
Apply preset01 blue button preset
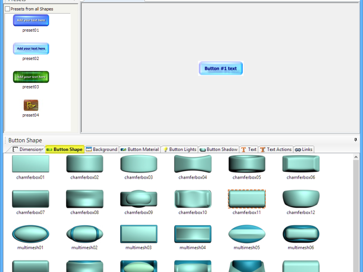31,20
